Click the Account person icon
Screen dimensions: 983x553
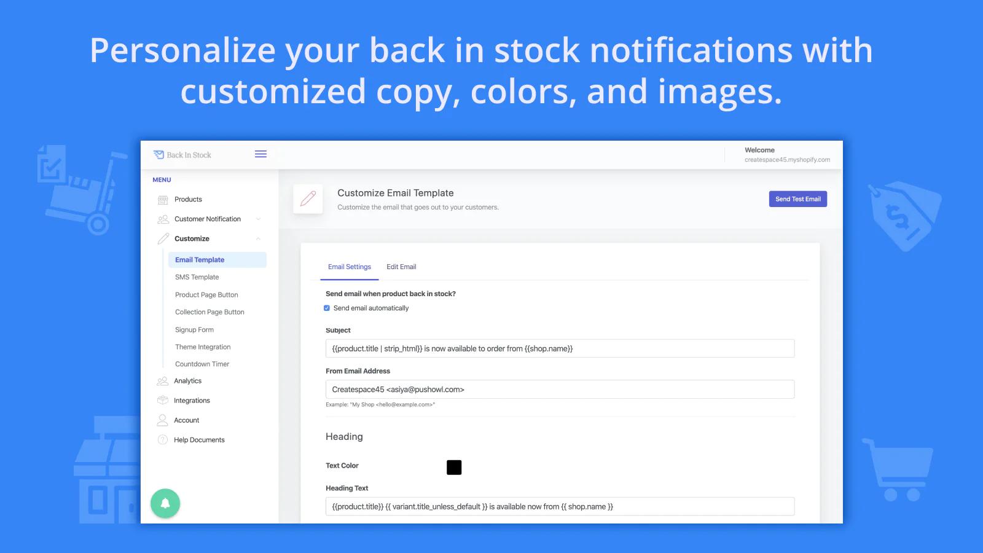[x=163, y=420]
